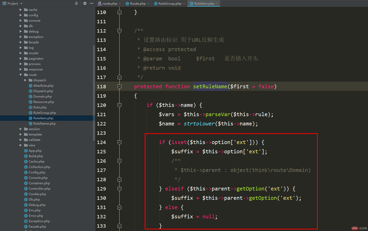368x231 pixels.
Task: Select the validate folder
Action: 32,140
